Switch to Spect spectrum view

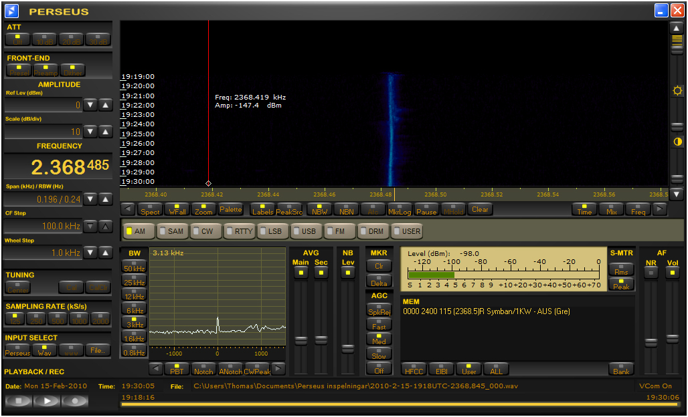150,209
